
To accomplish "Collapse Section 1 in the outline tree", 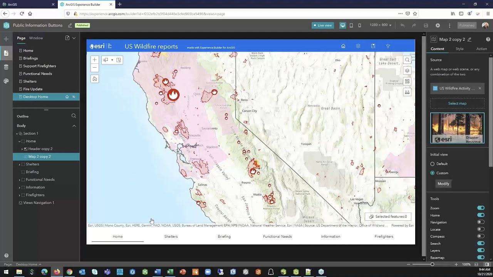I will tap(17, 133).
